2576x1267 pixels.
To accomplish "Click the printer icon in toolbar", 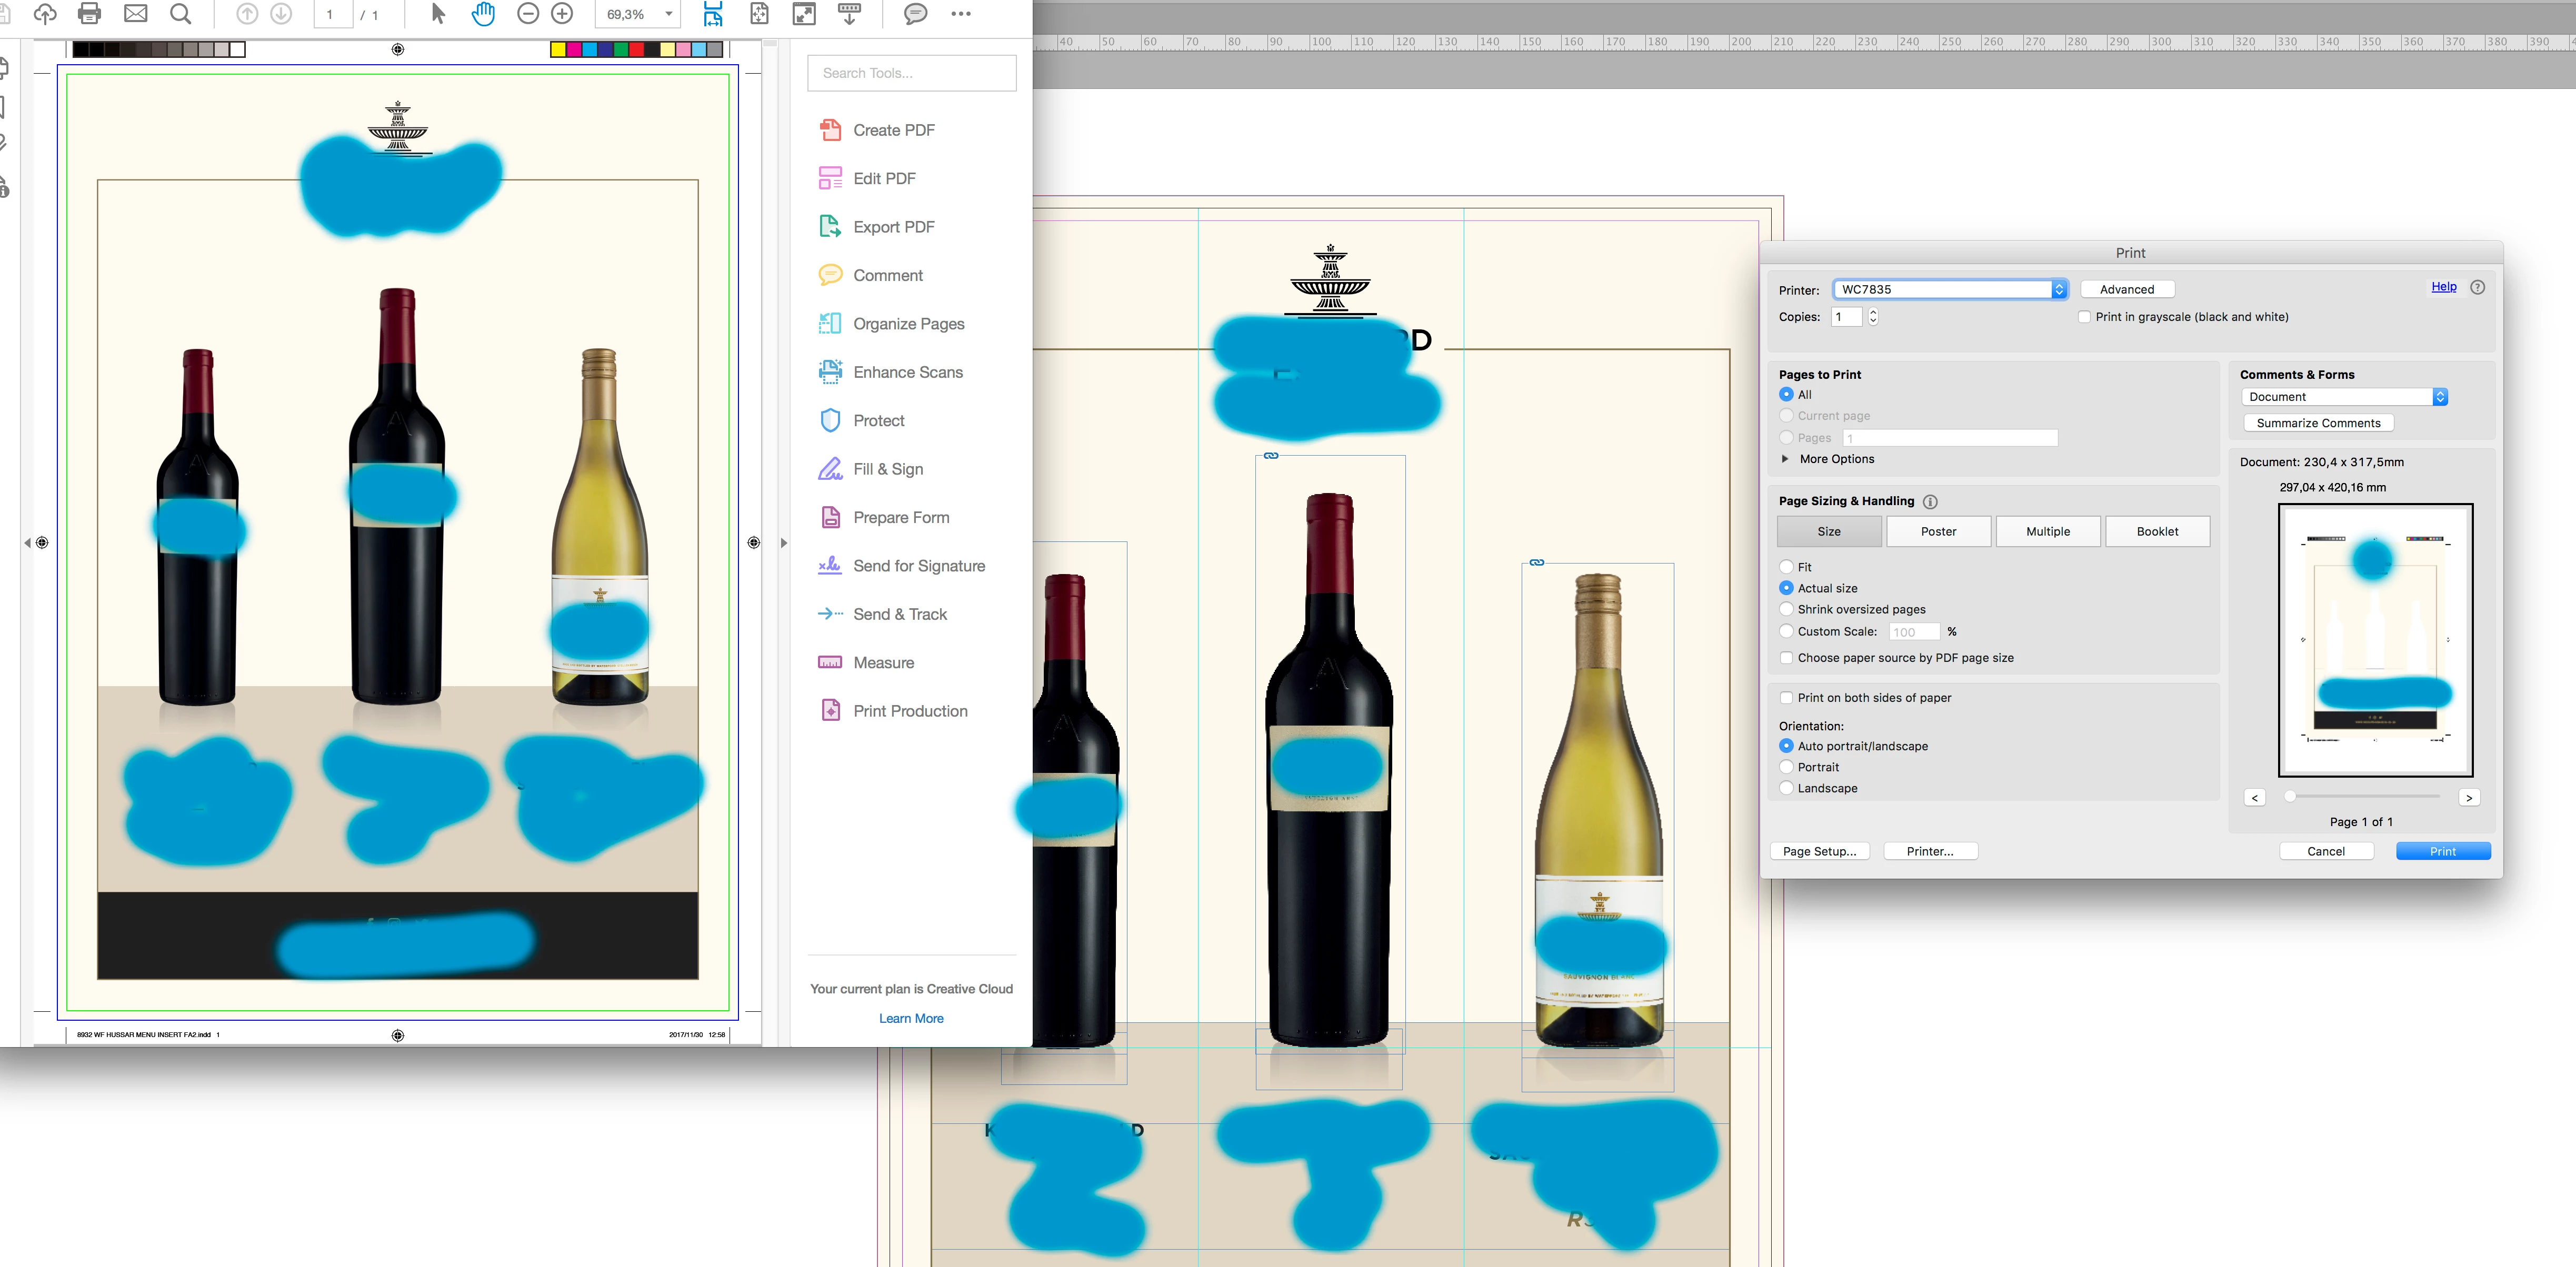I will (89, 14).
